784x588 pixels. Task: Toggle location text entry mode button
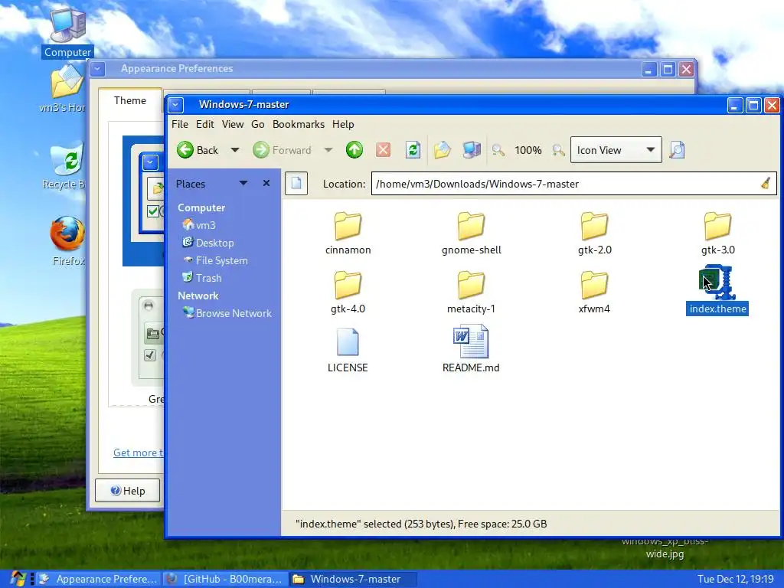(296, 184)
